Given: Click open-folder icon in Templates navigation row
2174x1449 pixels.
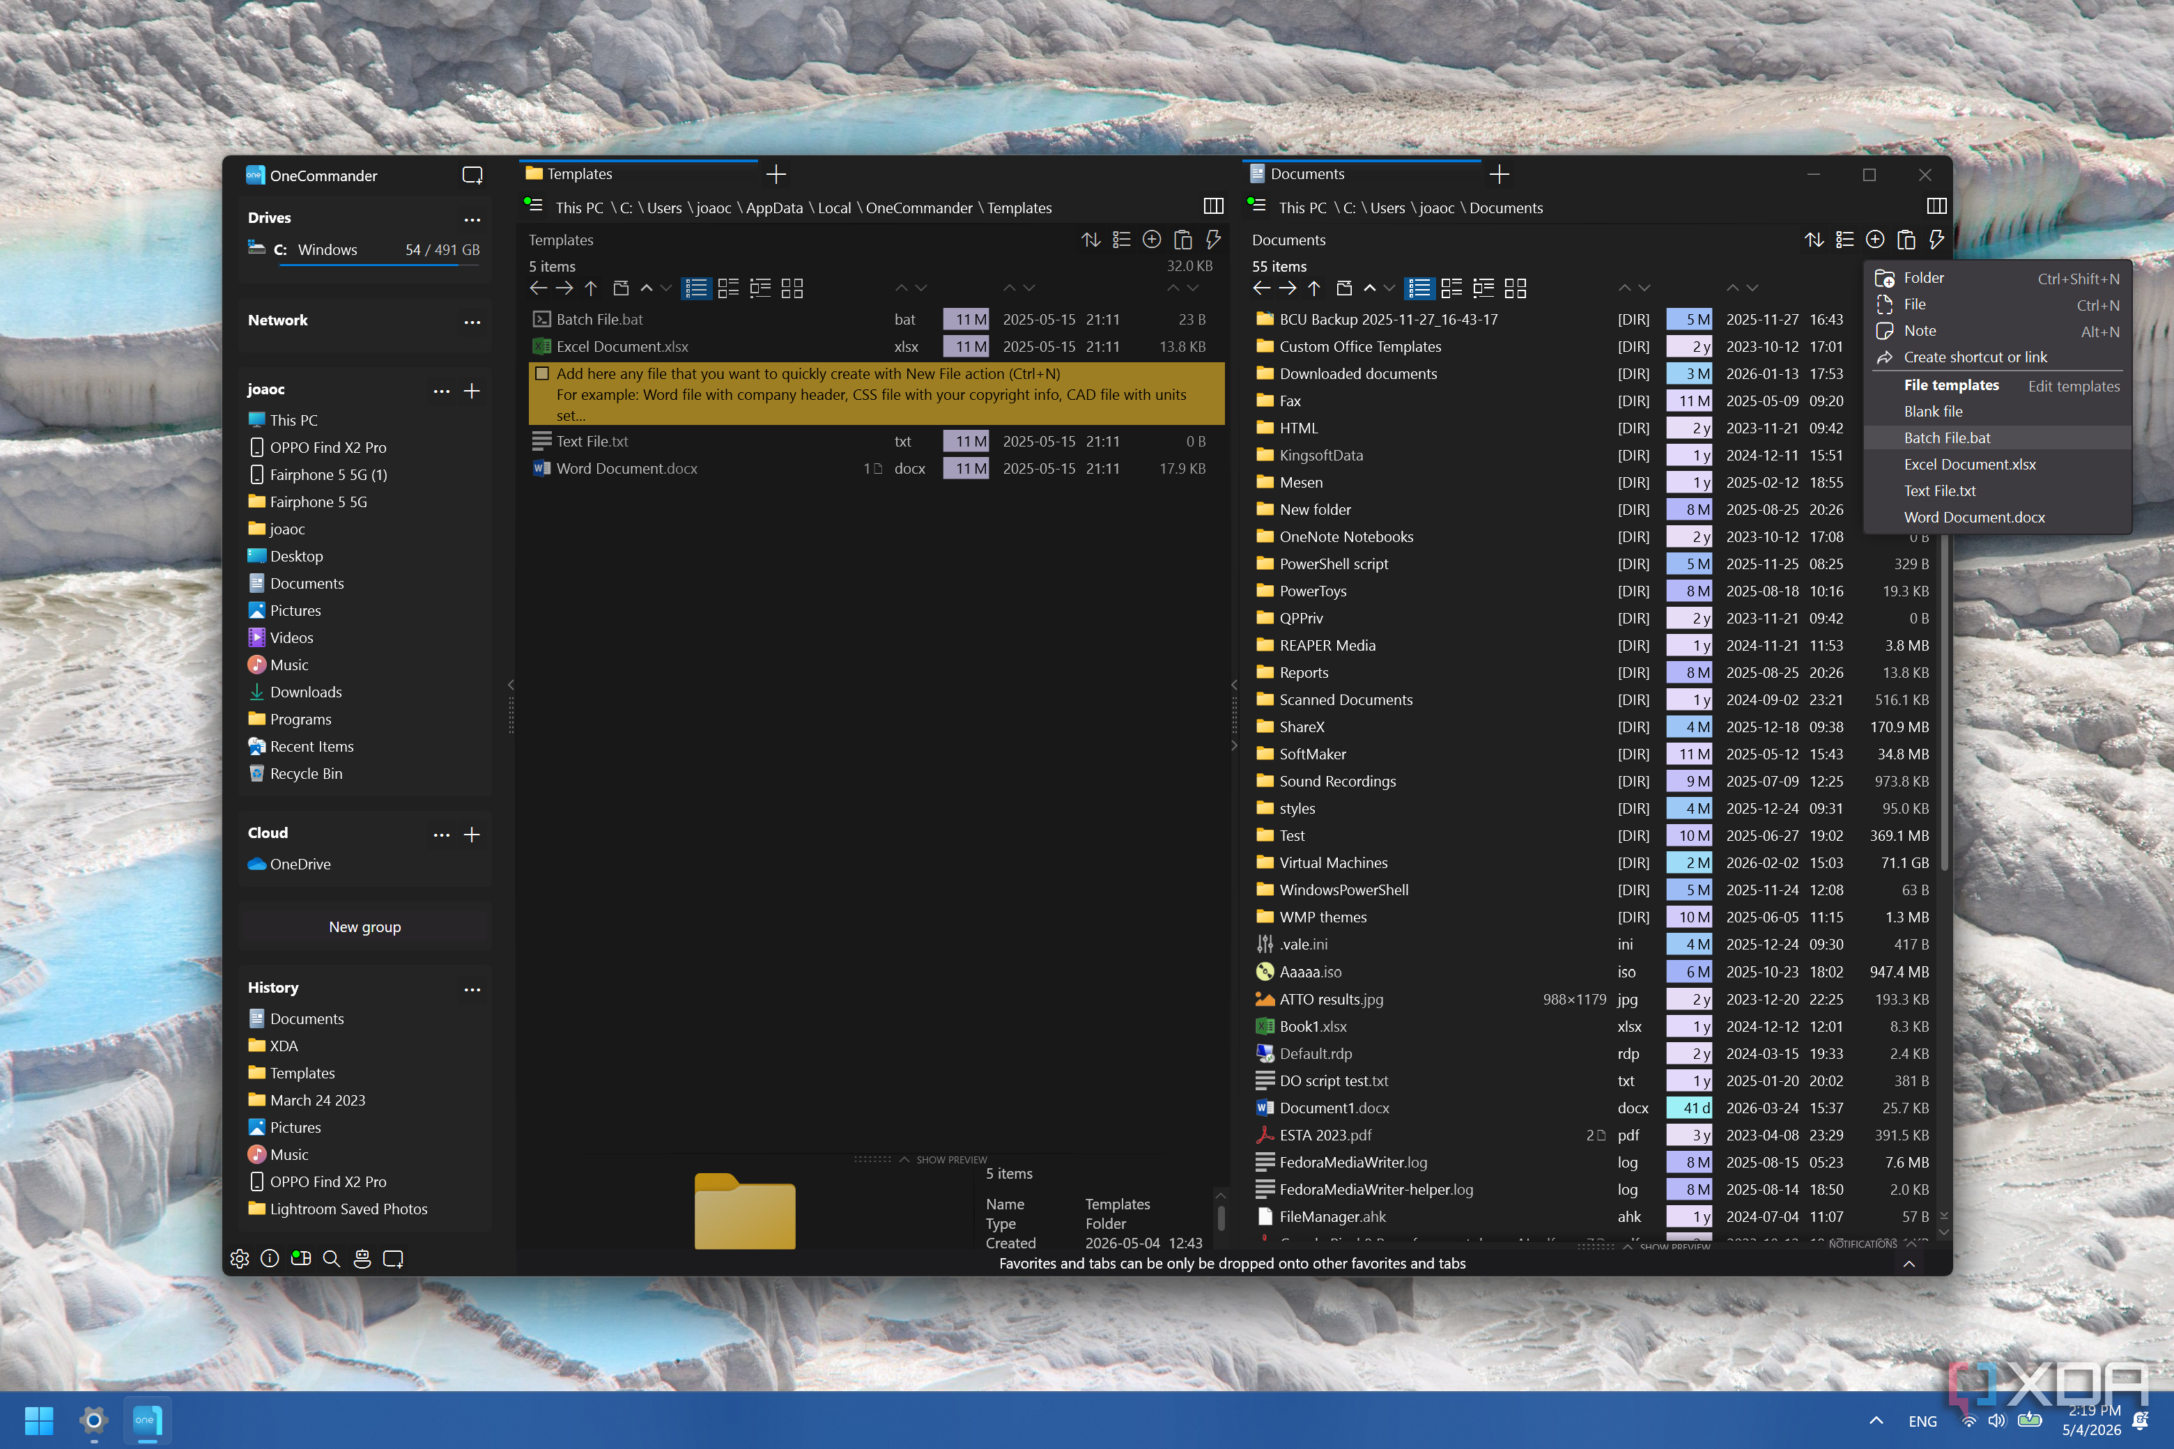Looking at the screenshot, I should [621, 288].
